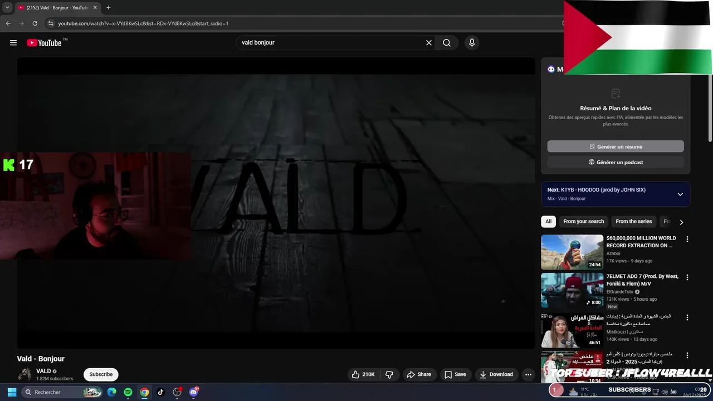The image size is (713, 401).
Task: Launch Microsoft Edge from taskbar
Action: click(x=112, y=392)
